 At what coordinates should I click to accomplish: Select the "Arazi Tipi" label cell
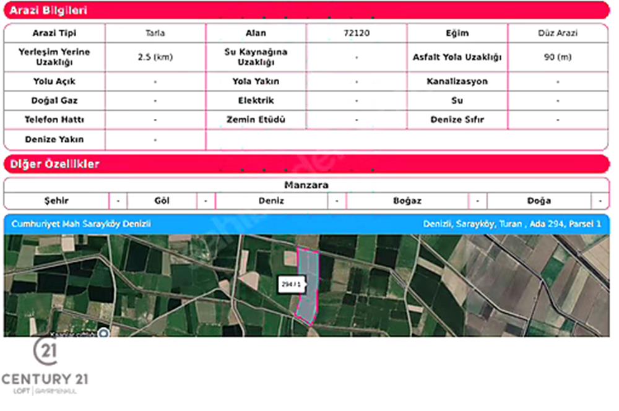tap(54, 33)
